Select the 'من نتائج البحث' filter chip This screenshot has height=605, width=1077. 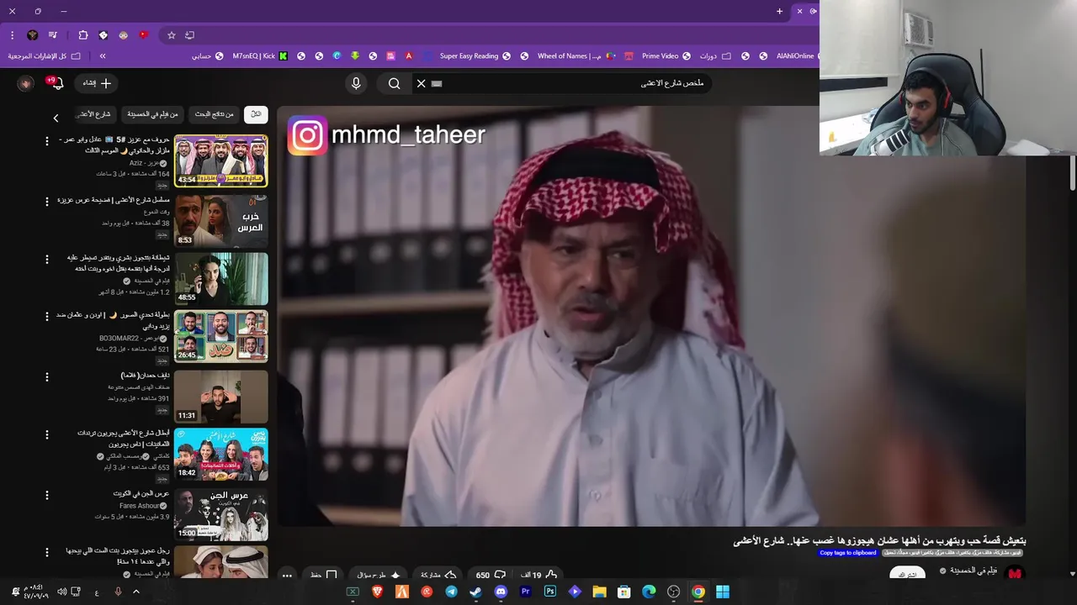click(215, 114)
